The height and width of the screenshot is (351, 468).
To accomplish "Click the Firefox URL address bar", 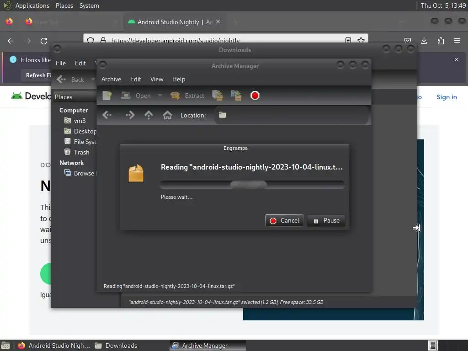I will point(225,40).
